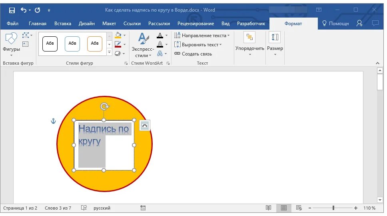The image size is (387, 216).
Task: Apply the orange outline Абв shape style
Action: click(95, 44)
